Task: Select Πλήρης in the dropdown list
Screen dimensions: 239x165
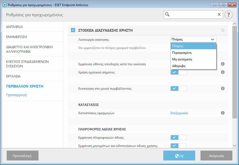Action: (x=193, y=46)
